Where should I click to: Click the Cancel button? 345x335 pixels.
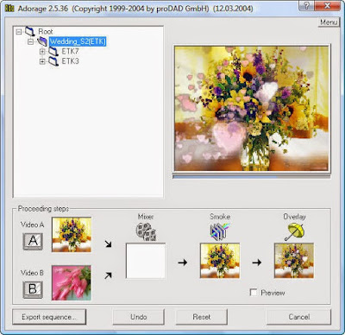[x=299, y=317]
